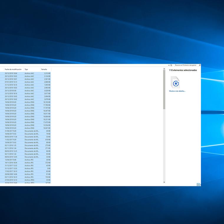Click the magnifying glass search icon
The height and width of the screenshot is (224, 224).
(x=200, y=65)
